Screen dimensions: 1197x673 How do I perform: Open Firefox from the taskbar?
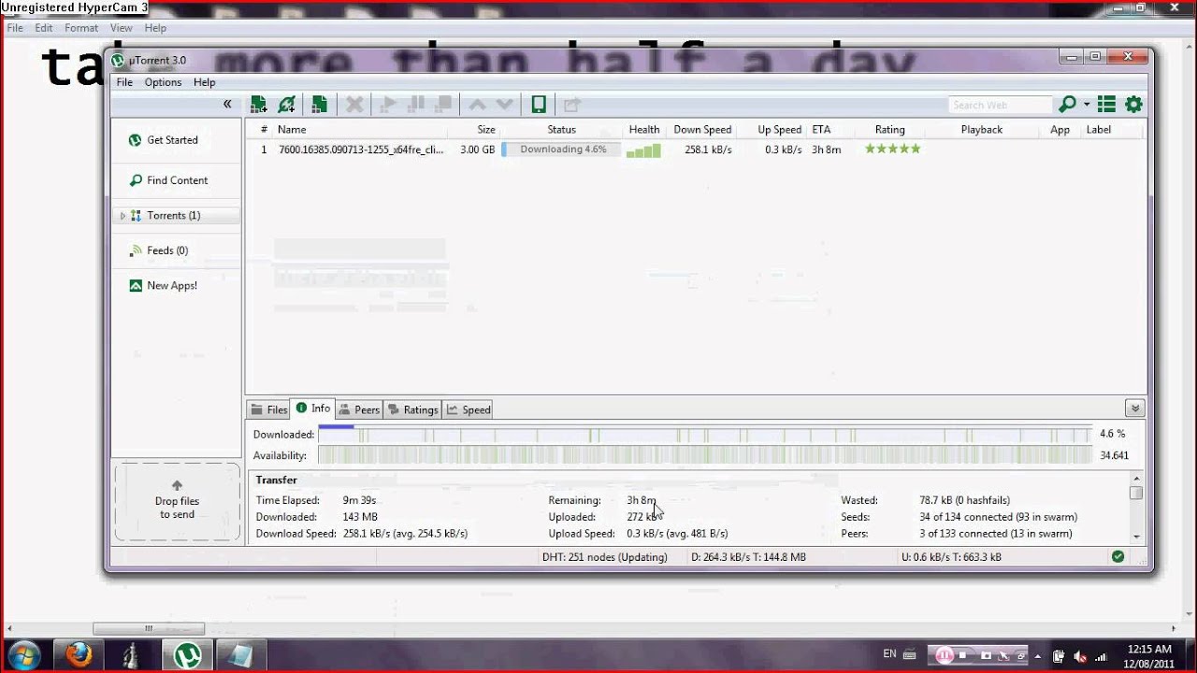pos(79,655)
